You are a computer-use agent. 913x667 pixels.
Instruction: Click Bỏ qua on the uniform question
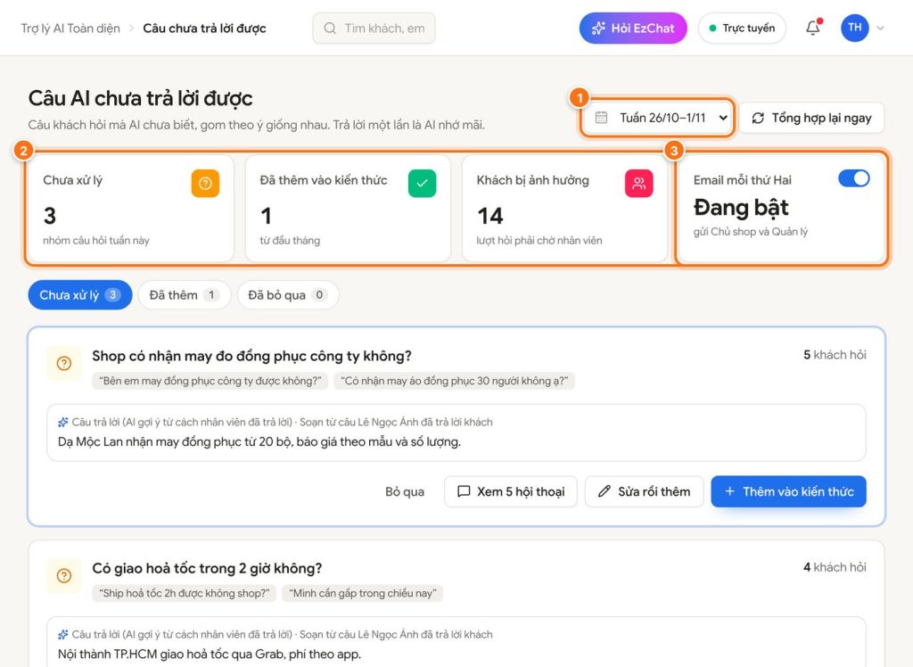click(x=405, y=491)
